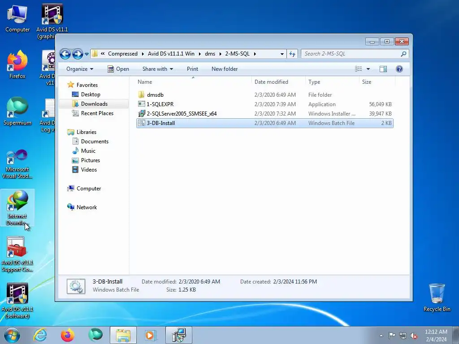Image resolution: width=459 pixels, height=344 pixels.
Task: Refresh the 2-MS-SQL folder view
Action: [292, 54]
